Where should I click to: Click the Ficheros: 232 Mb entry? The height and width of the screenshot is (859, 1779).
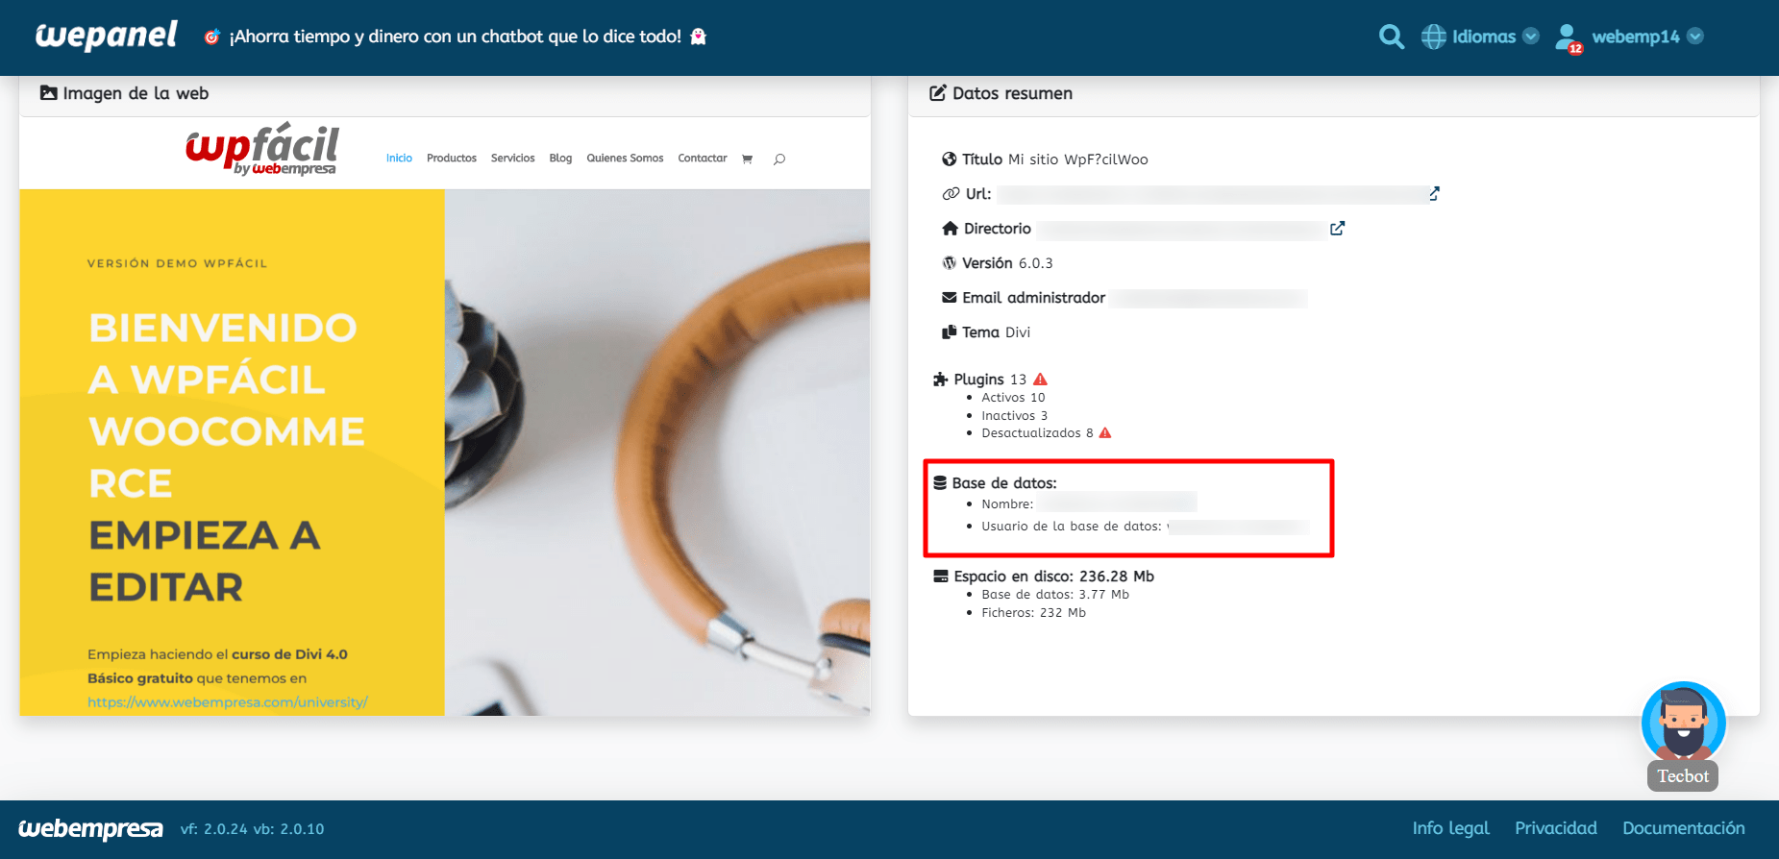(1033, 612)
